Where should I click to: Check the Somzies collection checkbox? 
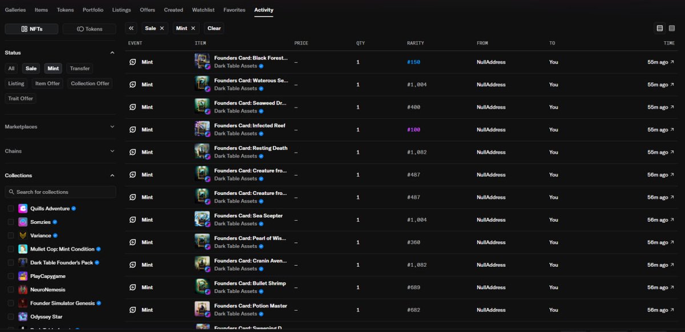11,222
